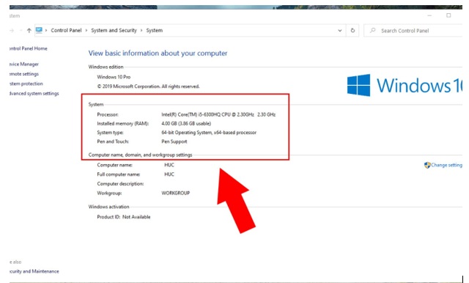The image size is (469, 283).
Task: Click the page heading 'View basic information about your computer'
Action: point(158,54)
